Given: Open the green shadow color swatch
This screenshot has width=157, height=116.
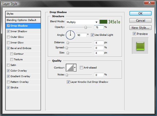Looking at the screenshot, I should pos(103,22).
